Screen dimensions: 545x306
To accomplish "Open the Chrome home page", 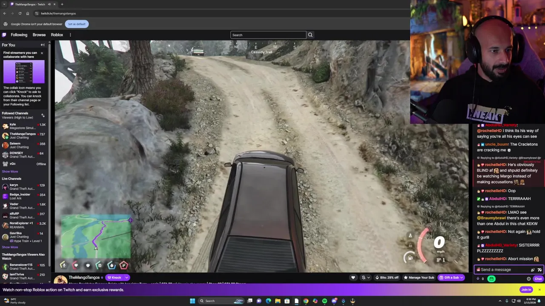I will point(27,13).
